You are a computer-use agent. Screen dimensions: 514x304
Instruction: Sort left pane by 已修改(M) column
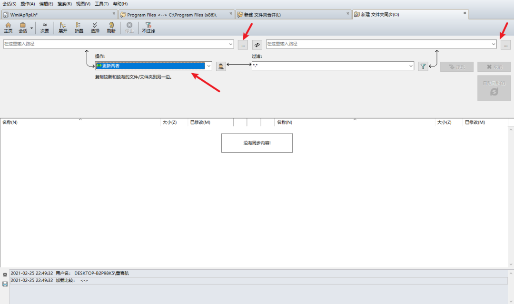pos(210,123)
